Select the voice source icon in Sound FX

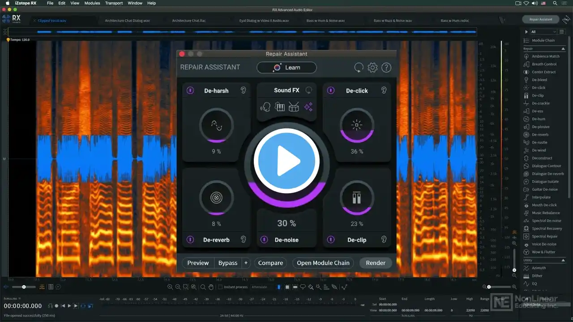tap(265, 107)
